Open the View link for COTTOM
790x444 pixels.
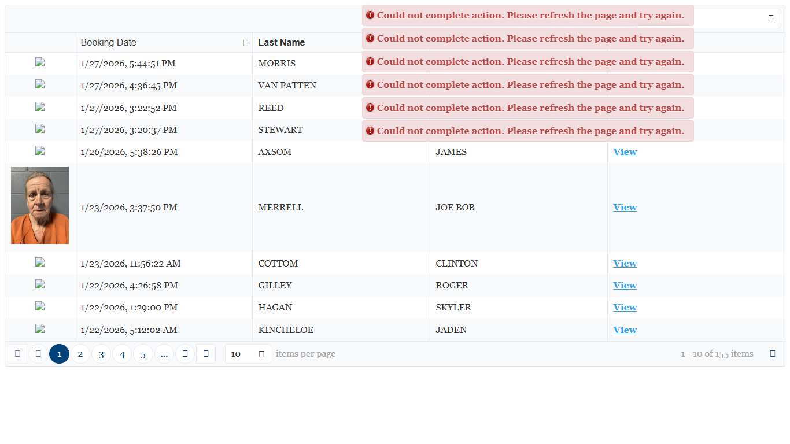click(625, 264)
